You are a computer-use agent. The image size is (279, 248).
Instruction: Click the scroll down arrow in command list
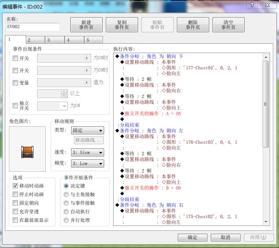266,222
